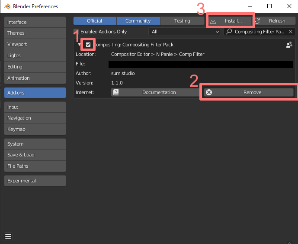Click the Blender logo icon in title bar
Viewport: 298px width, 244px height.
(7, 7)
